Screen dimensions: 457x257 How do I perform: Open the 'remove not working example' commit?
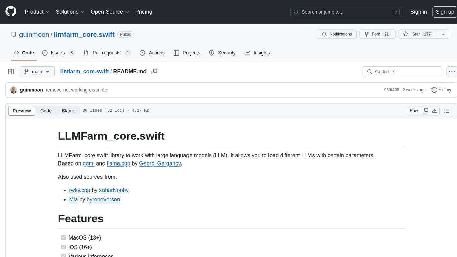[76, 90]
